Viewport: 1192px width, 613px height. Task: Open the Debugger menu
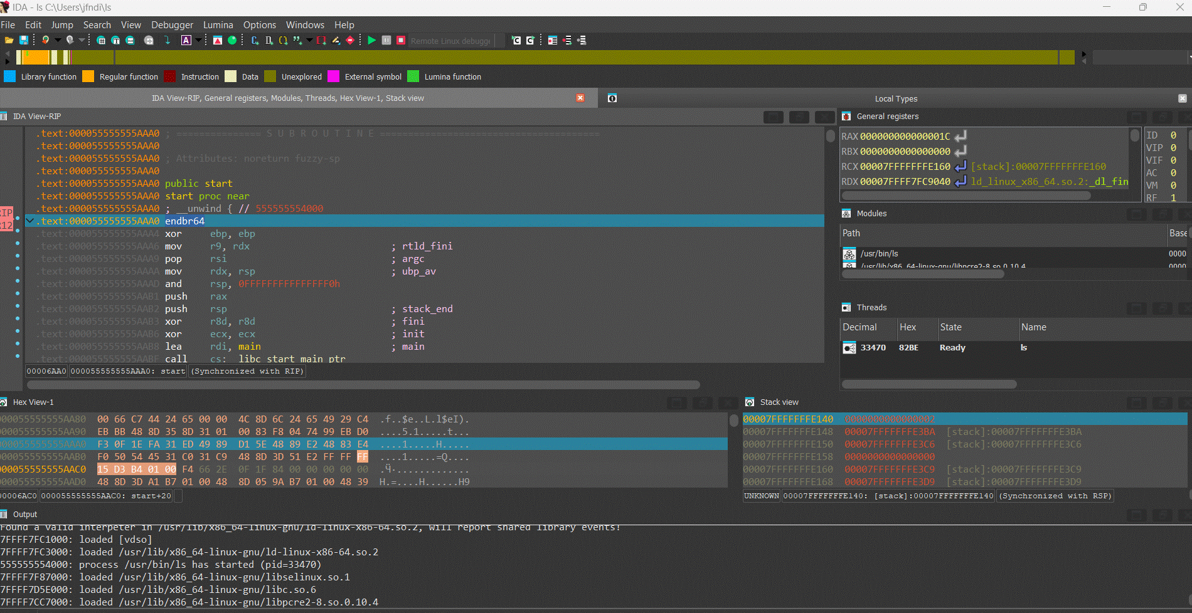172,25
